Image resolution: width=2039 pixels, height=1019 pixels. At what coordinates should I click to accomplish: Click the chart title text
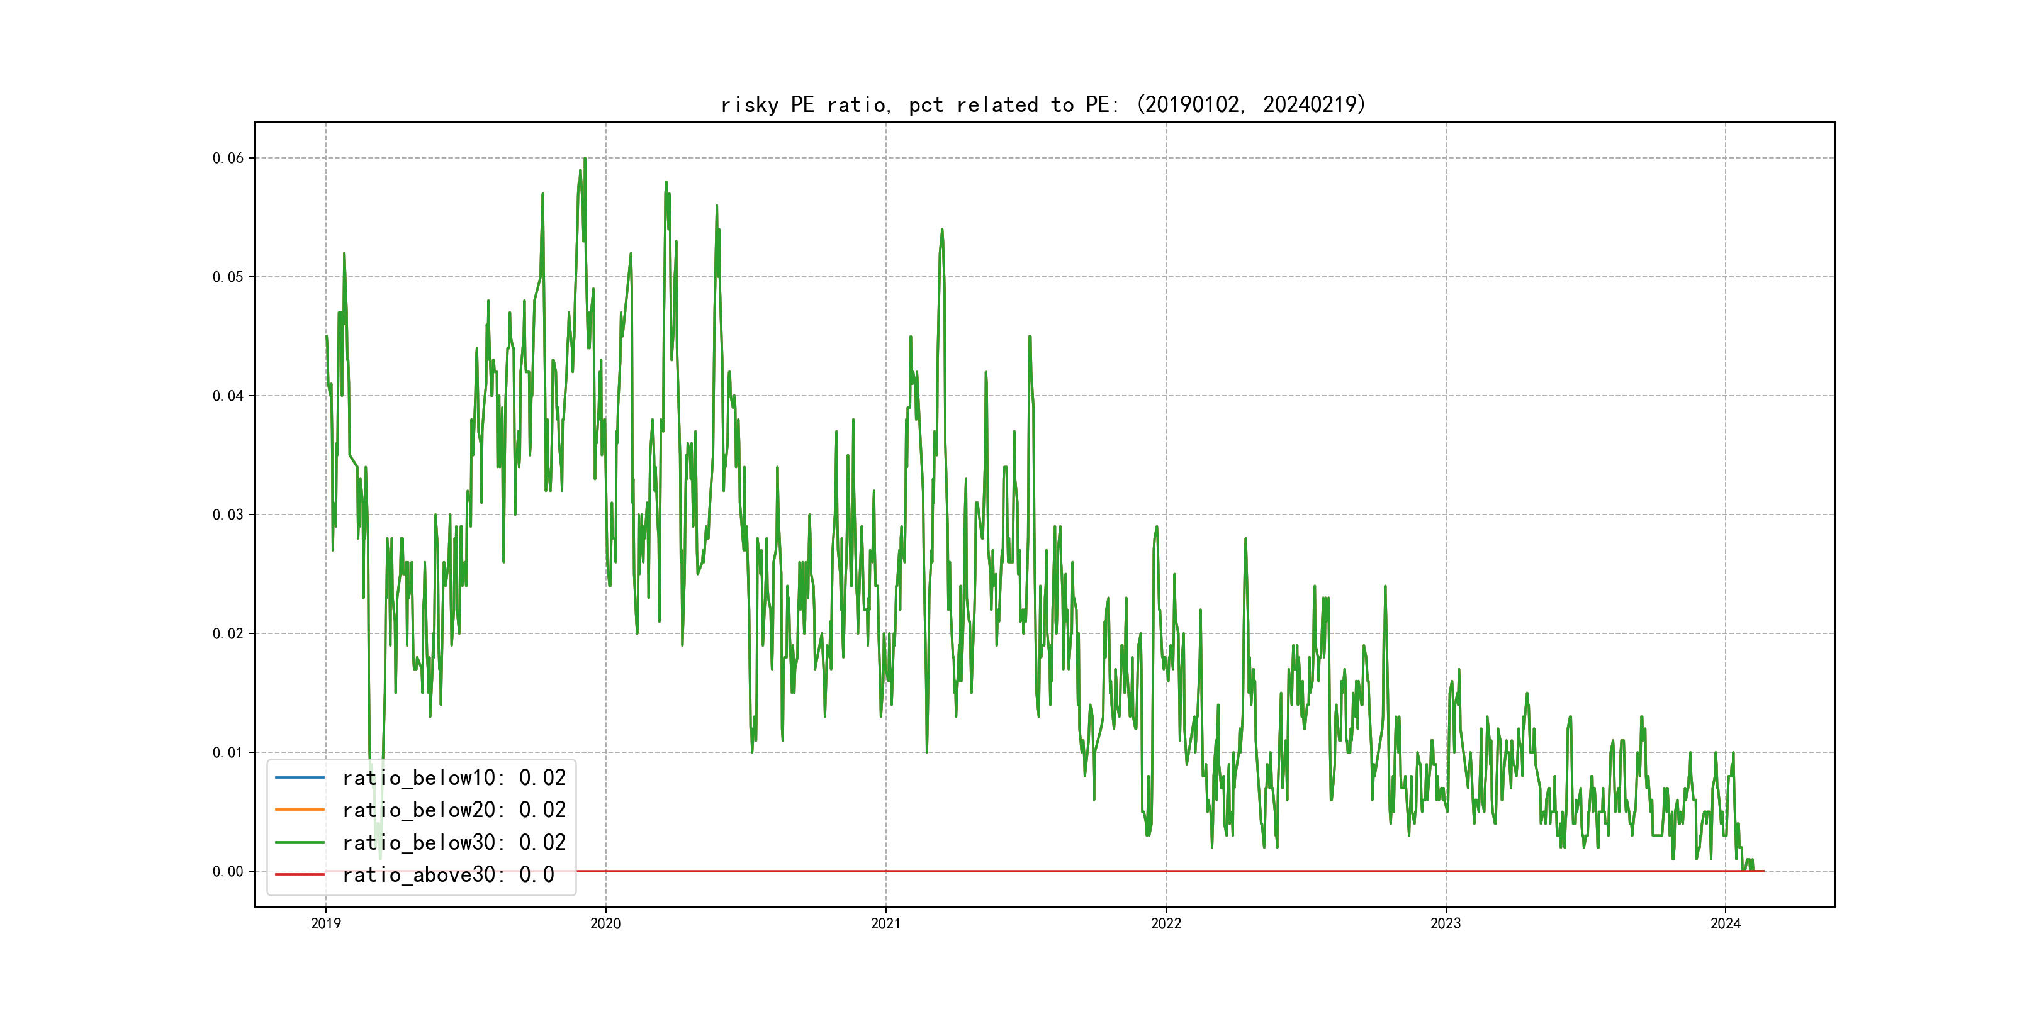click(x=1043, y=104)
